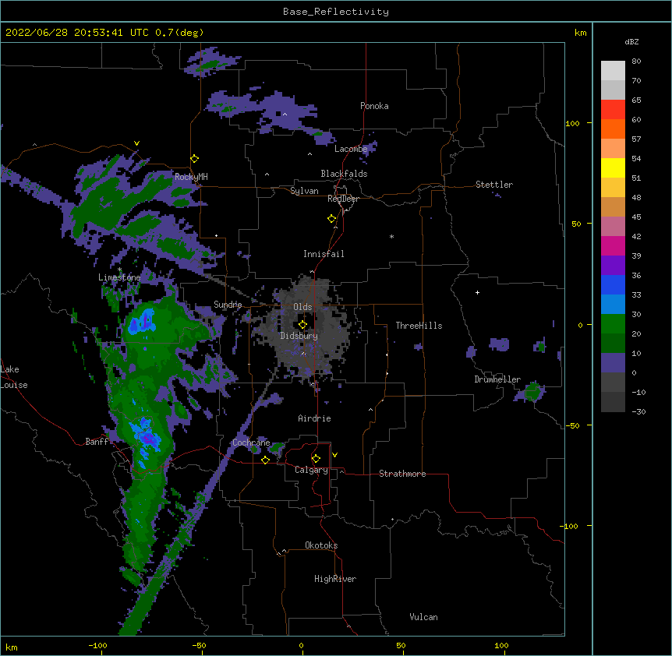The width and height of the screenshot is (672, 656).
Task: Click the 80 value on the dBZ scale
Action: (636, 62)
